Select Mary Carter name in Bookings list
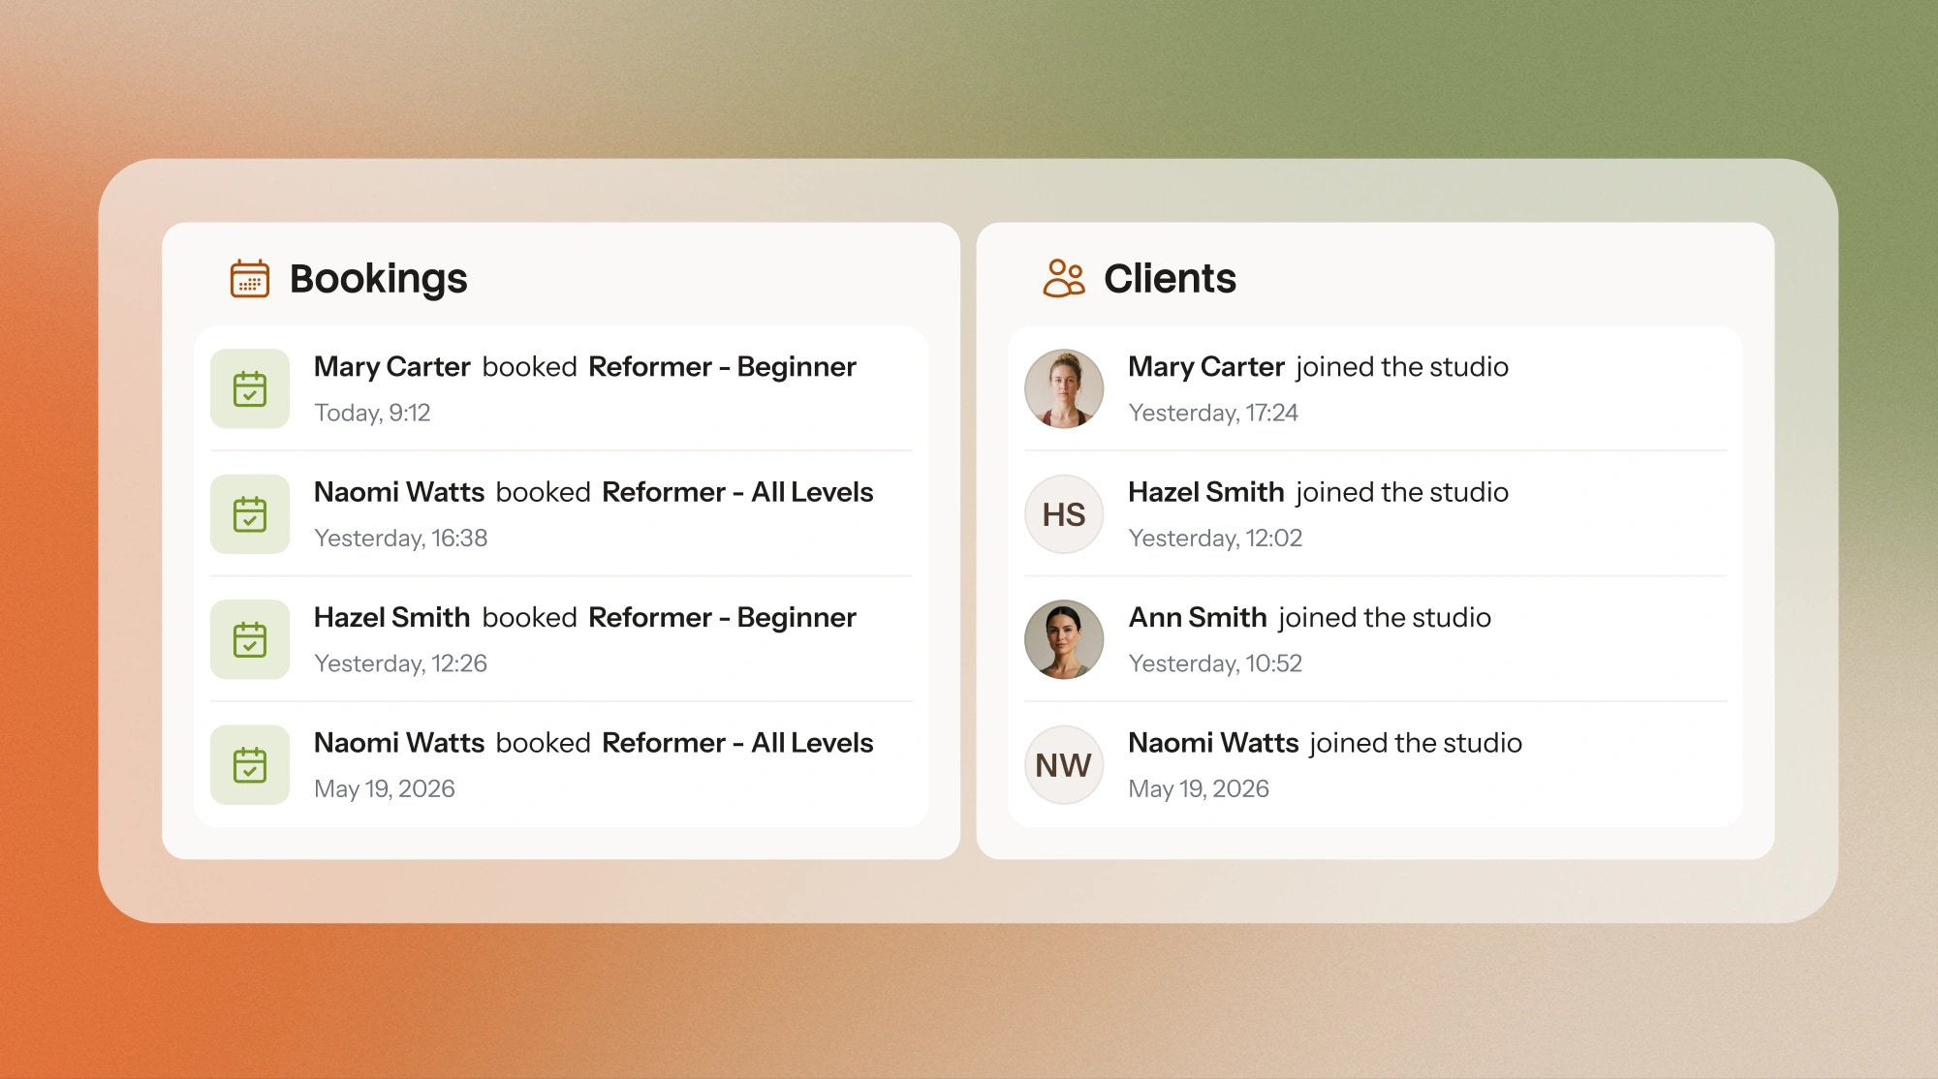 coord(391,367)
